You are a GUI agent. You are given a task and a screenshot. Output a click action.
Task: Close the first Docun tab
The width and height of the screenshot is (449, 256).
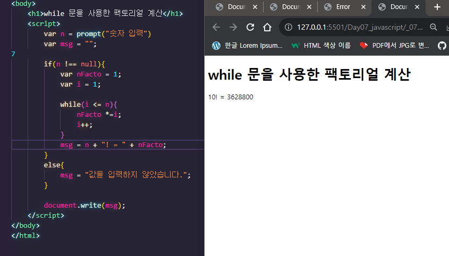(x=255, y=7)
